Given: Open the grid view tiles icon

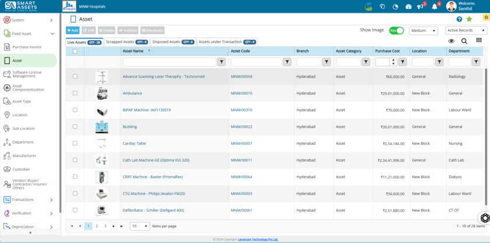Looking at the screenshot, I should 479,41.
